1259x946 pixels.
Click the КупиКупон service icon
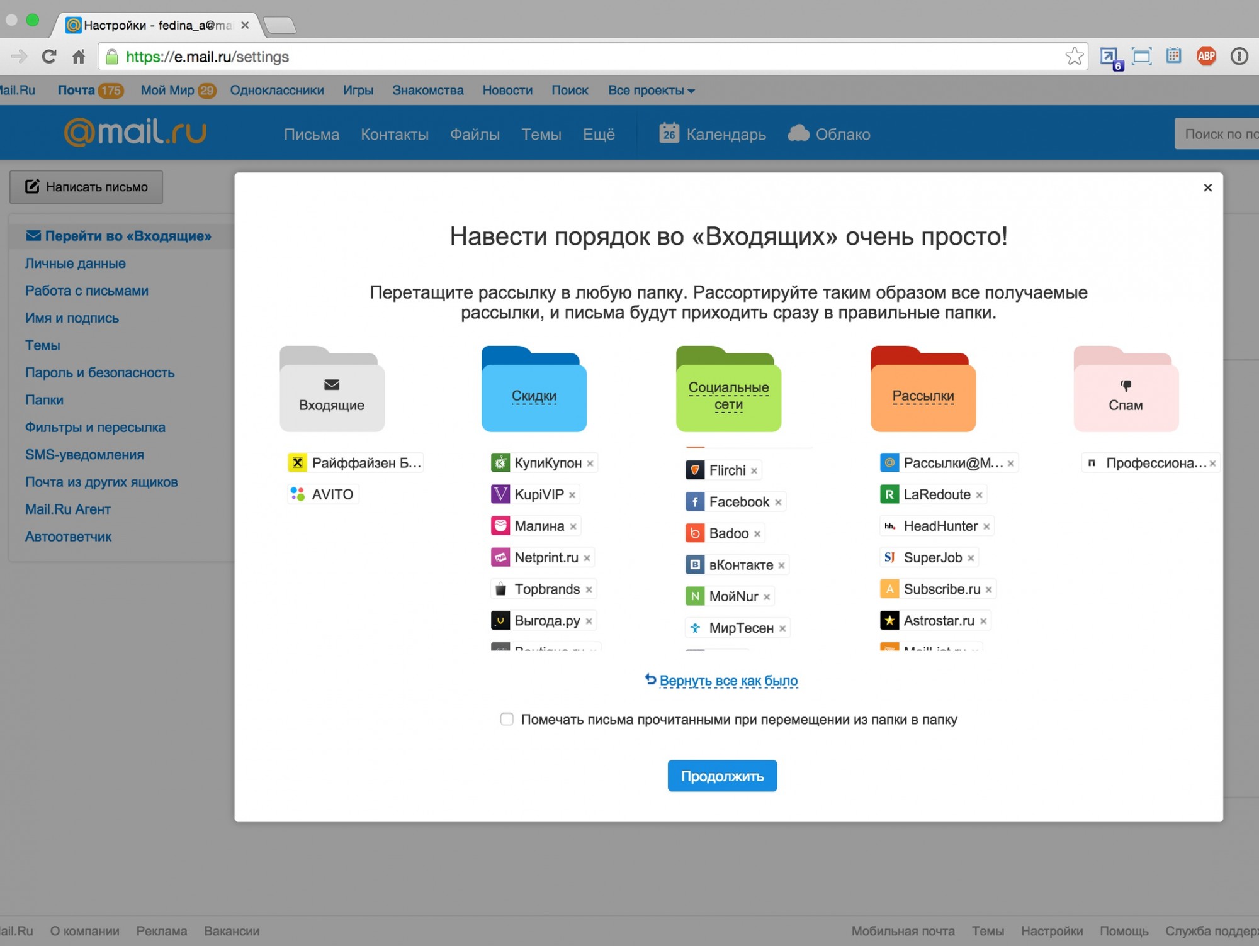click(500, 461)
